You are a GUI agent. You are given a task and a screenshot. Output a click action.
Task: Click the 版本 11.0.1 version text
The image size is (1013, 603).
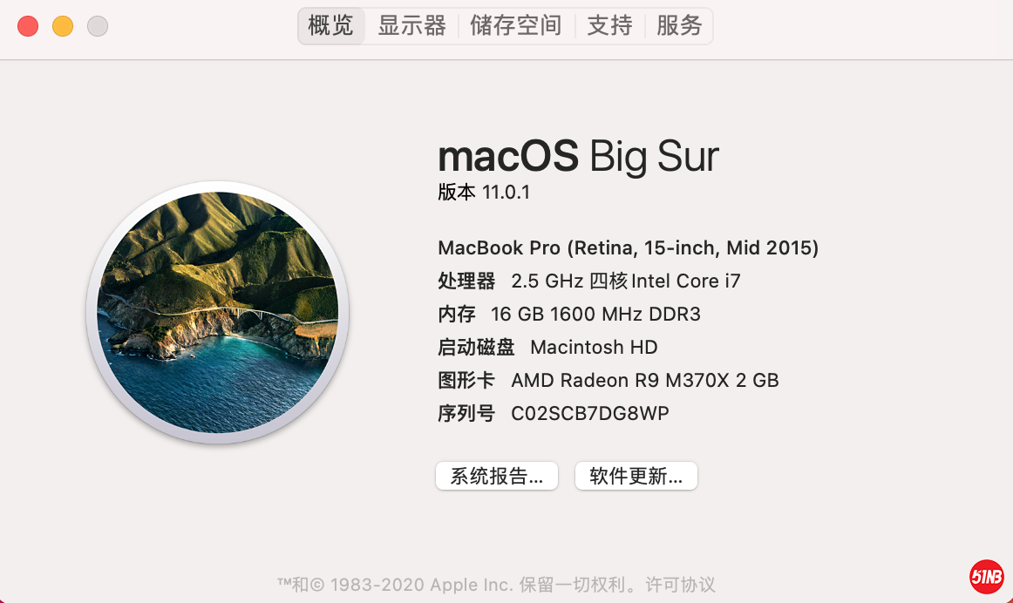pyautogui.click(x=484, y=193)
